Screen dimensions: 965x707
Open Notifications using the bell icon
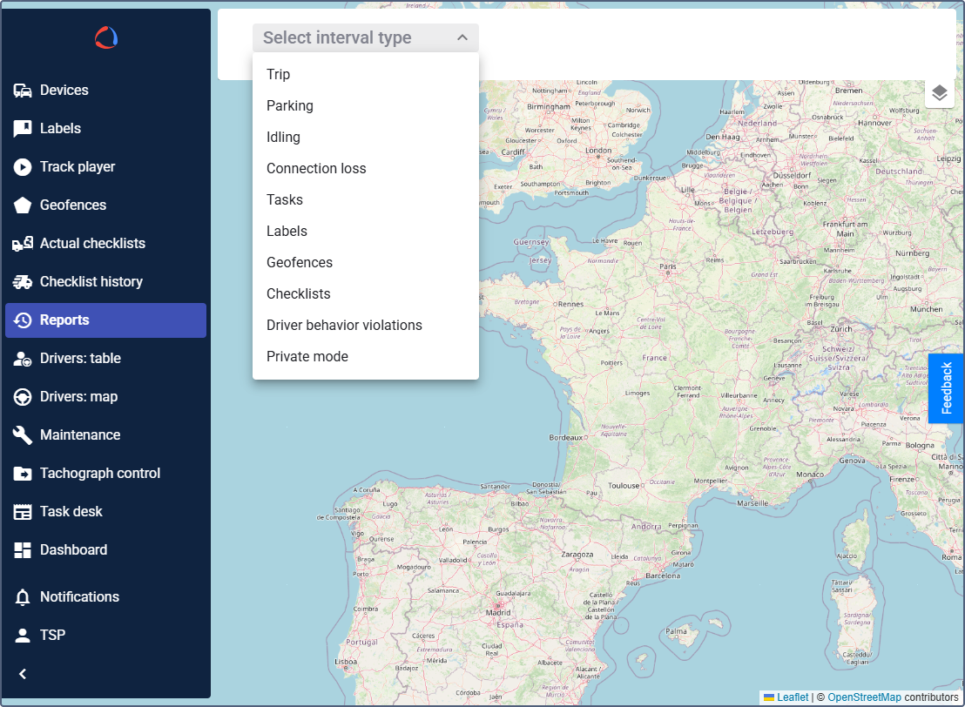coord(23,597)
